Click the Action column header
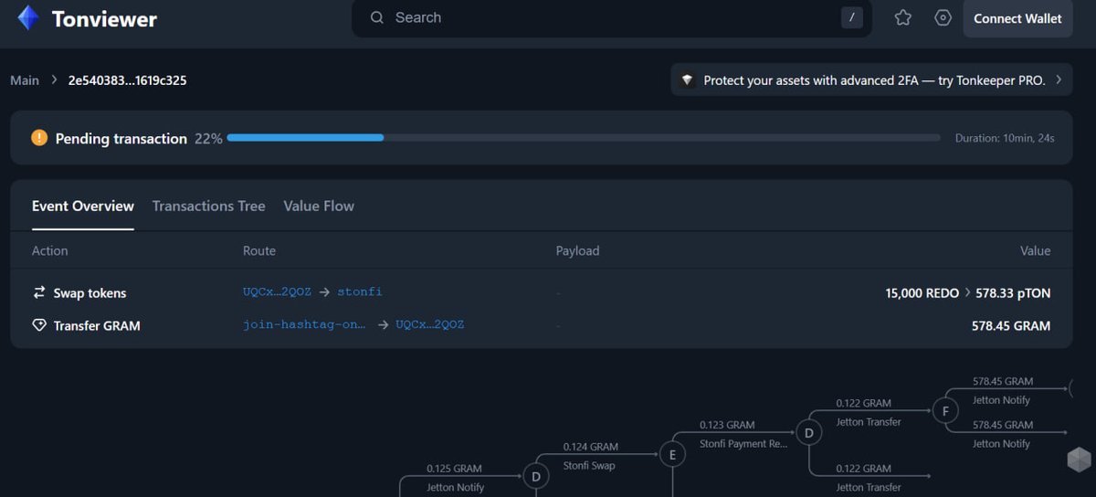This screenshot has width=1096, height=497. [50, 250]
